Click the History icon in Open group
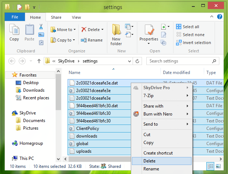This screenshot has width=228, height=174. (164, 43)
